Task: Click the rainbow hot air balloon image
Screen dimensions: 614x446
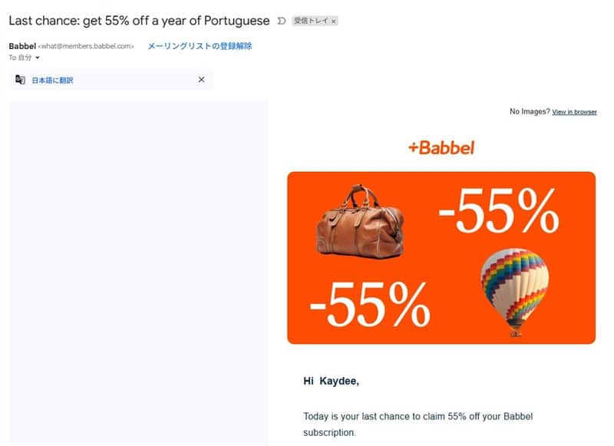Action: tap(514, 292)
